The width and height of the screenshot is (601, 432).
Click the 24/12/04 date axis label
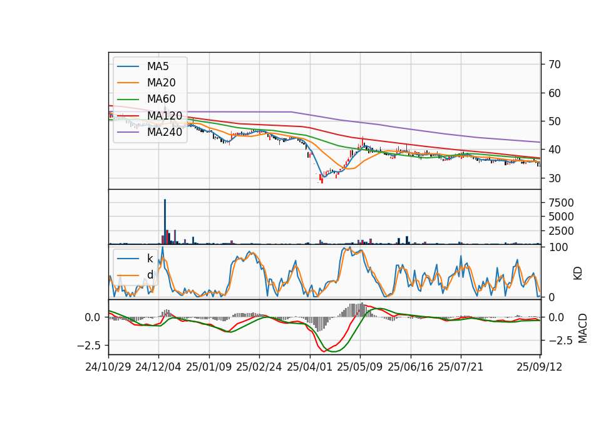point(158,367)
